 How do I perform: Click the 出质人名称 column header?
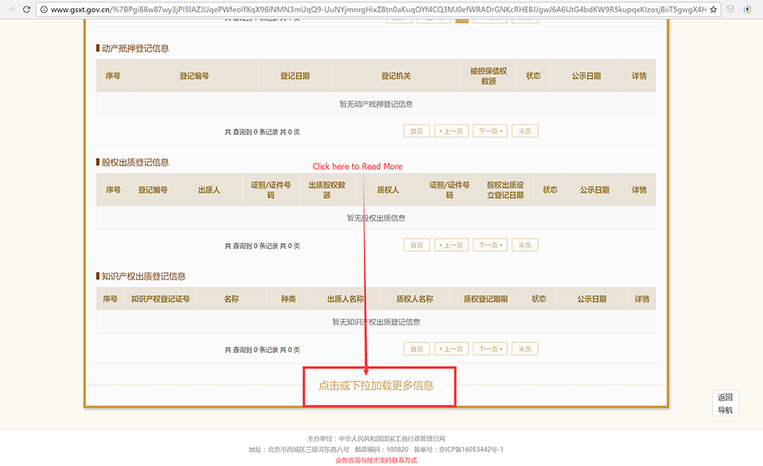(345, 299)
